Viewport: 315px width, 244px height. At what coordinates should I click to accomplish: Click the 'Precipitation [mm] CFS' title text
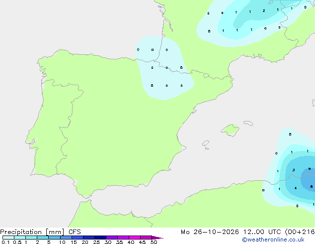pos(40,232)
